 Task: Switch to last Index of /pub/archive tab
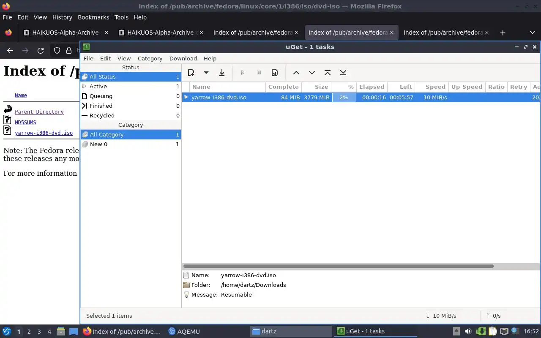(x=446, y=33)
